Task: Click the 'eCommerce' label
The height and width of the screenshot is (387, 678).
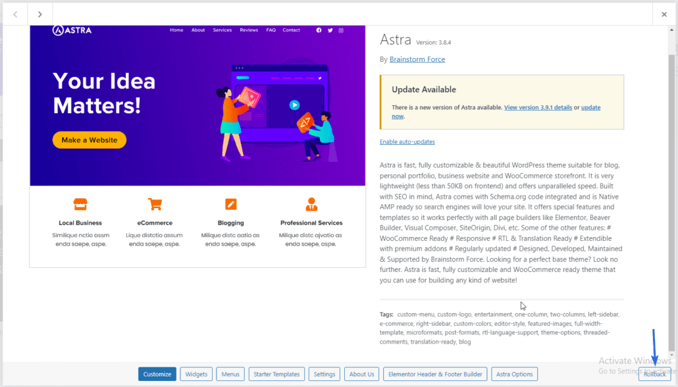Action: click(155, 223)
